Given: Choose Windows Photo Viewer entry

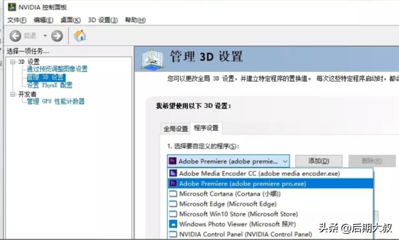Looking at the screenshot, I should tap(270, 224).
